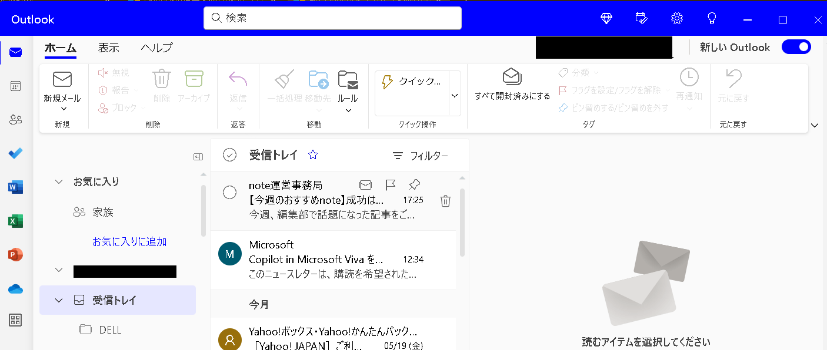827x350 pixels.
Task: Click in the 検索 search box
Action: click(x=332, y=18)
